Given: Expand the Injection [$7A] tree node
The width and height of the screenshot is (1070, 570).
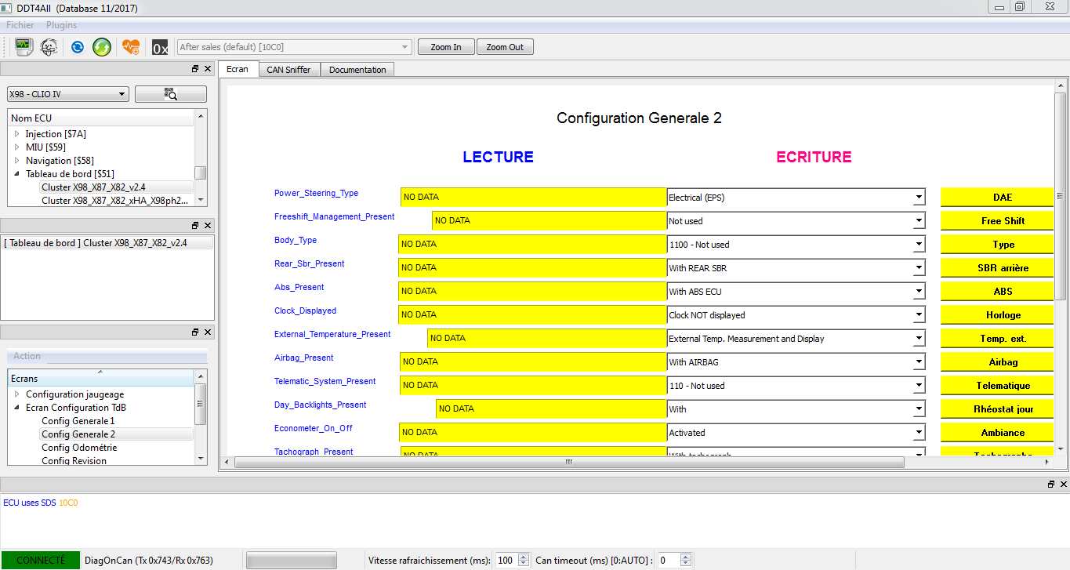Looking at the screenshot, I should coord(16,134).
